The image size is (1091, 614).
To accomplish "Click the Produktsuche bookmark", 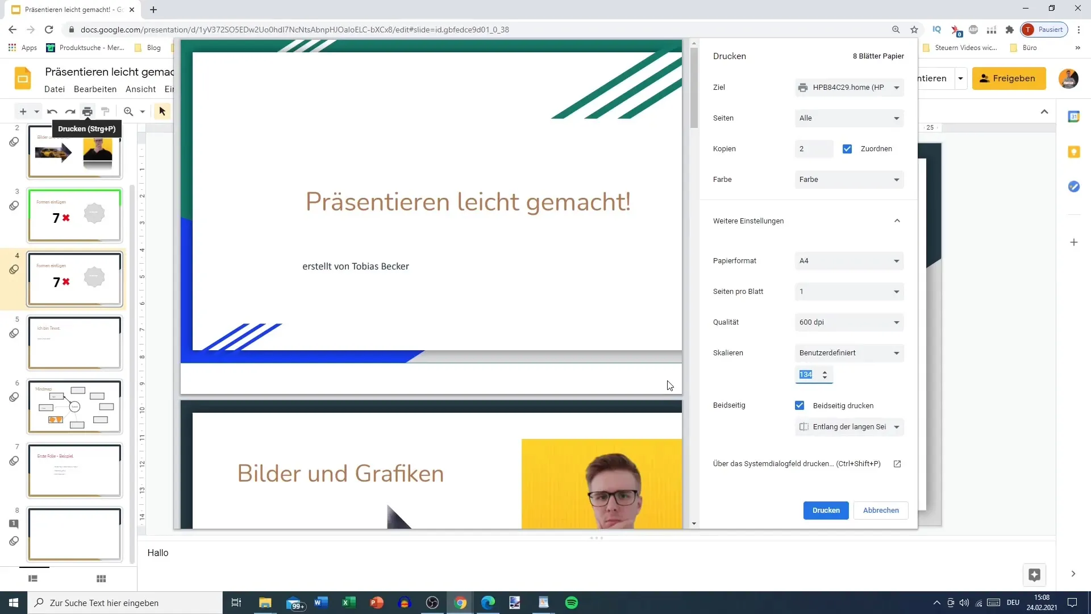I will (85, 48).
